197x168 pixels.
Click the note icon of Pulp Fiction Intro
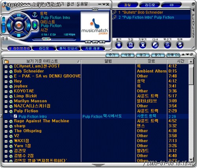pyautogui.click(x=15, y=116)
